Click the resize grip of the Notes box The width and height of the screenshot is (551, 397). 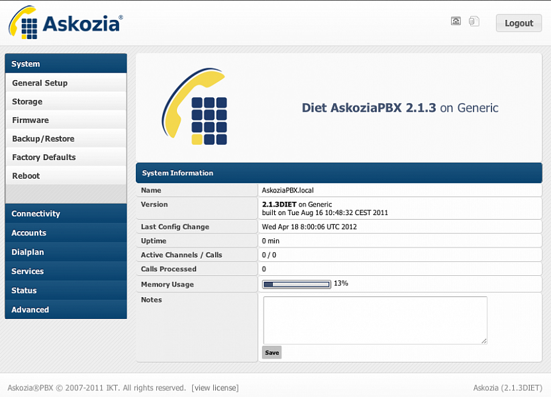coord(484,341)
